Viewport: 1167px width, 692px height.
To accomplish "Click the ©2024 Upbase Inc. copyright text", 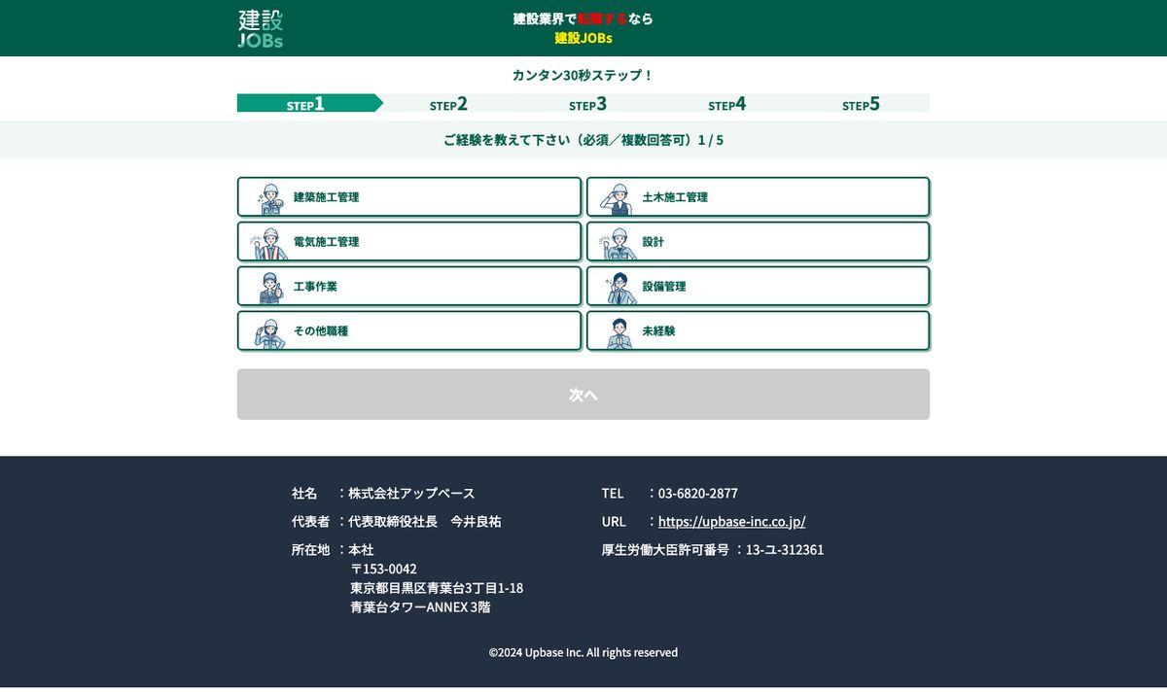I will tap(583, 652).
